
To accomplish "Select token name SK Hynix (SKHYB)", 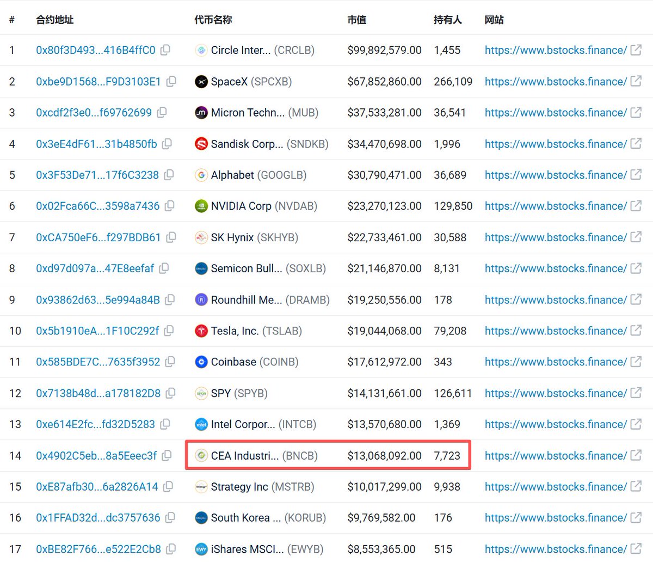I will click(255, 237).
